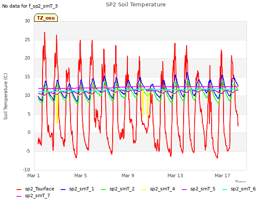Click the Mar 9 x-axis tick label
Viewport: 272px width, 204px height.
128,176
